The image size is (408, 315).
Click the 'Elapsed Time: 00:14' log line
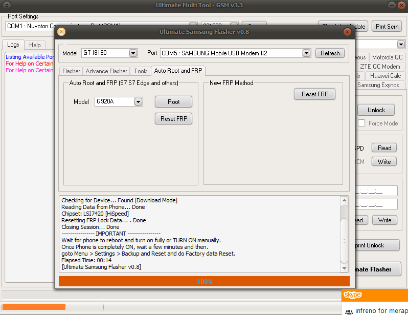pos(86,260)
